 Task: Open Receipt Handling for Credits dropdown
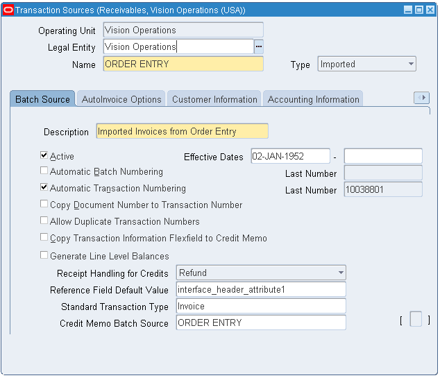pos(340,273)
